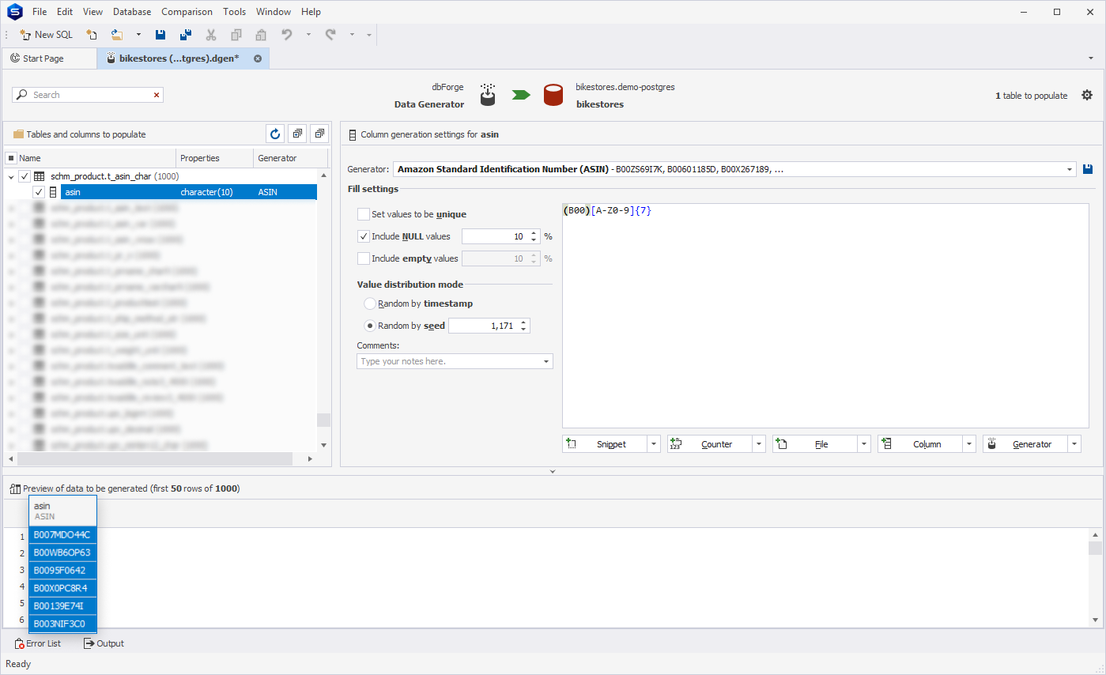Open the document tabs list dropdown arrow
This screenshot has height=675, width=1106.
tap(1092, 58)
